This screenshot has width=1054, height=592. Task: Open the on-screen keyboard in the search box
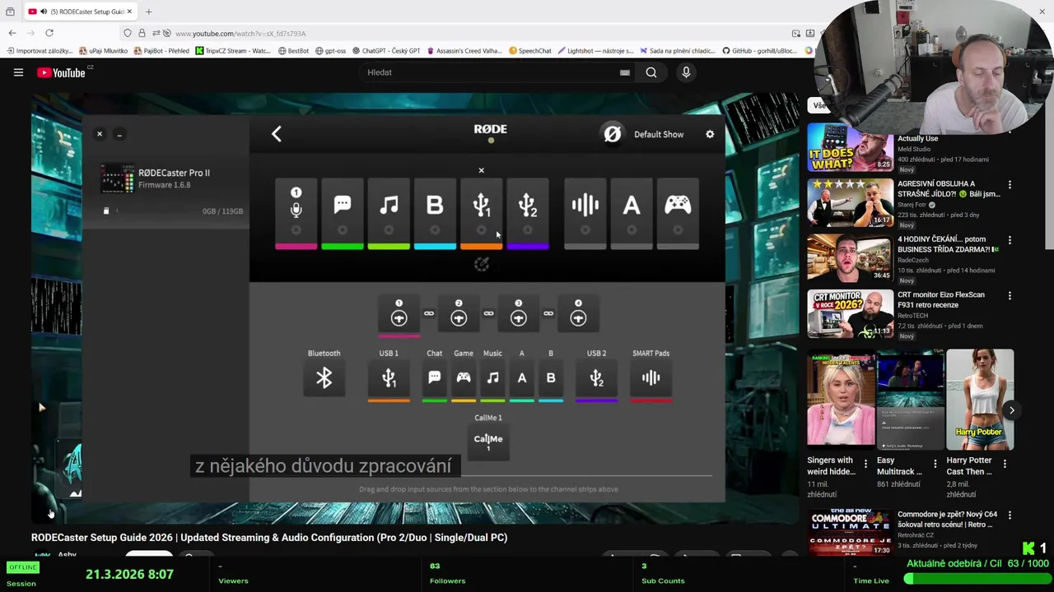tap(625, 72)
